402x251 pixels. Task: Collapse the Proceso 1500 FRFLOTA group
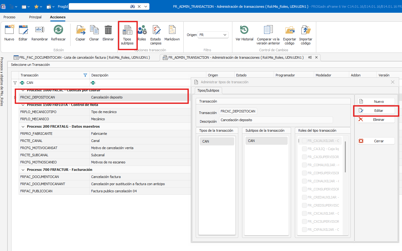[x=23, y=105]
